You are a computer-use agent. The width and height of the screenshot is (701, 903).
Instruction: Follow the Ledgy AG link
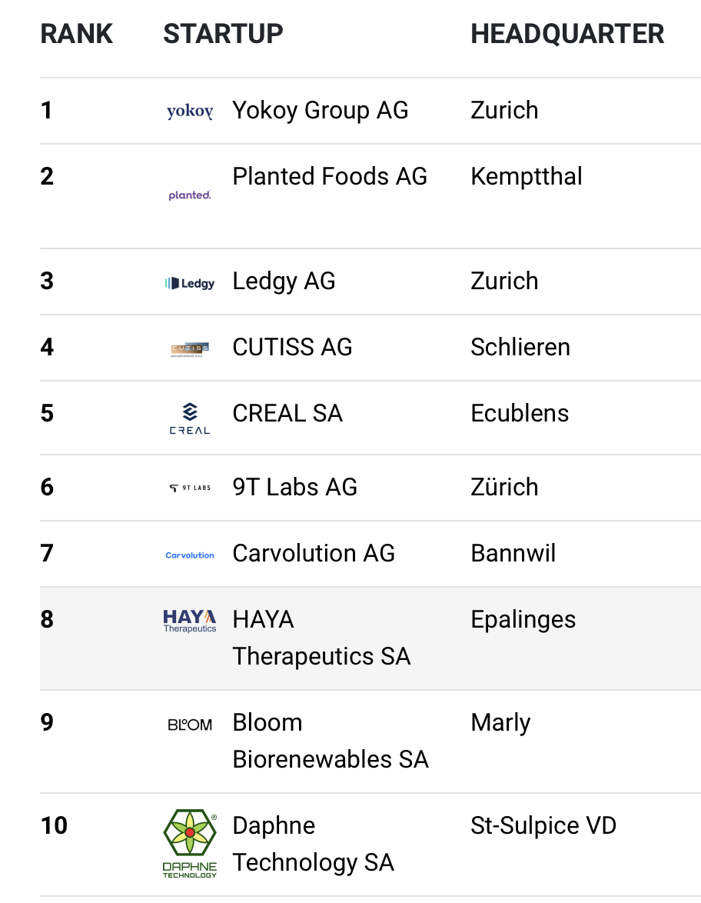click(284, 281)
